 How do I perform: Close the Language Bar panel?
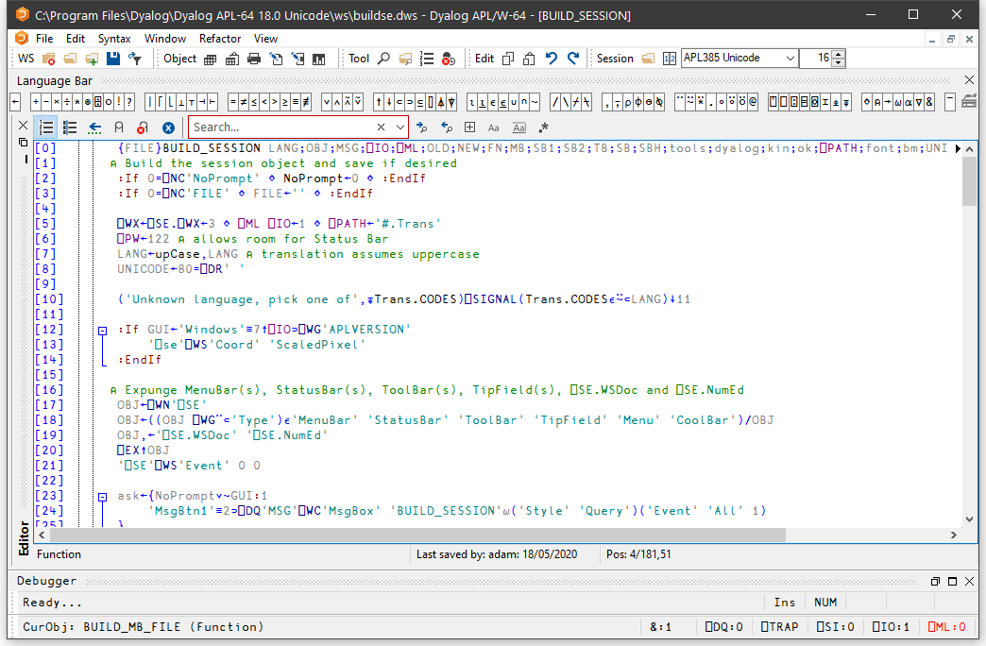pos(969,81)
